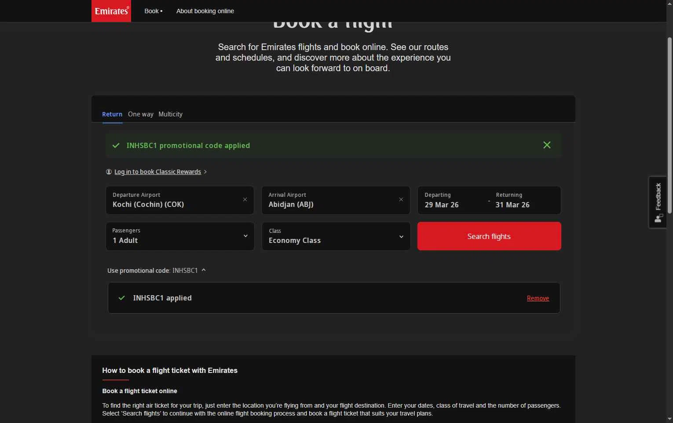
Task: Open About booking online
Action: pyautogui.click(x=205, y=11)
